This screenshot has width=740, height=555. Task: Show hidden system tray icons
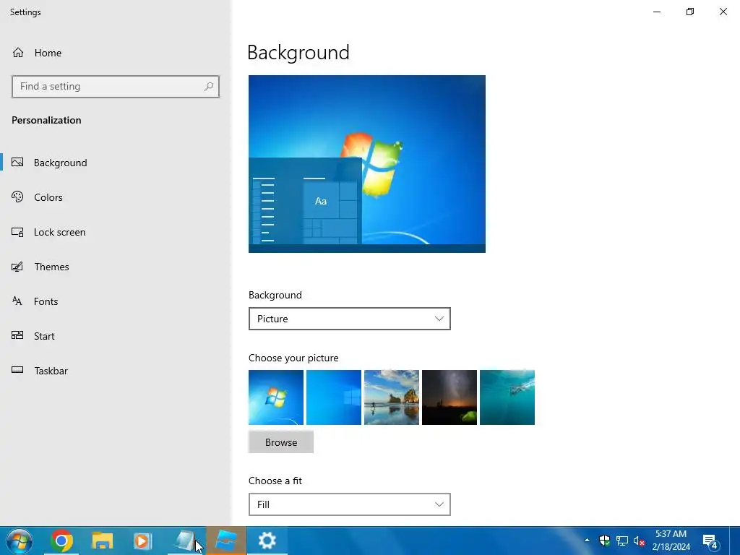(587, 541)
